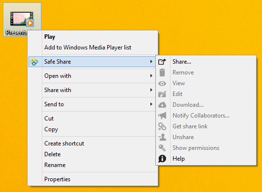Click the Unshare person icon
Screen dimensions: 262x192
pyautogui.click(x=162, y=137)
